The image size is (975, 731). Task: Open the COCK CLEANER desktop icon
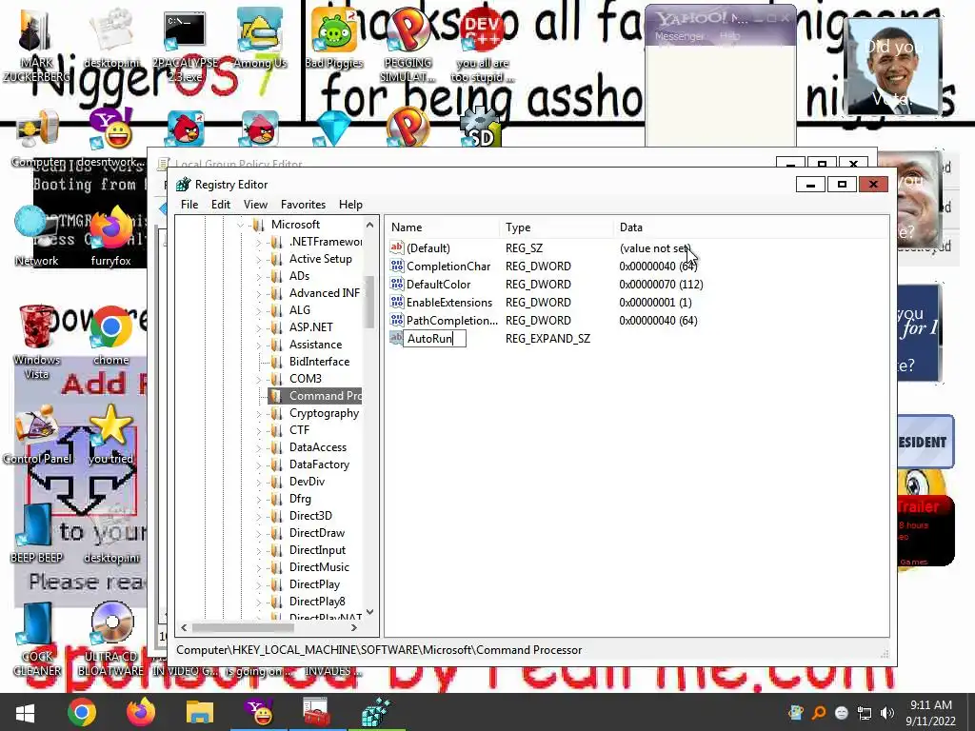pyautogui.click(x=36, y=641)
